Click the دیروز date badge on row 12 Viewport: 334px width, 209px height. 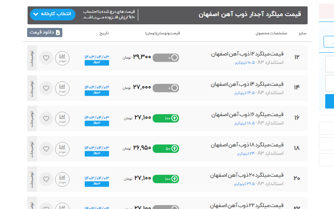(x=97, y=63)
